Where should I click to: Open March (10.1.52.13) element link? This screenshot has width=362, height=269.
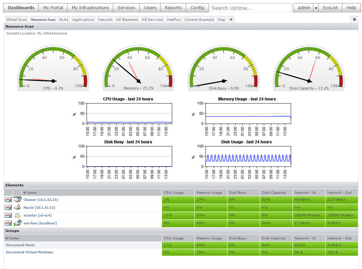(39, 208)
